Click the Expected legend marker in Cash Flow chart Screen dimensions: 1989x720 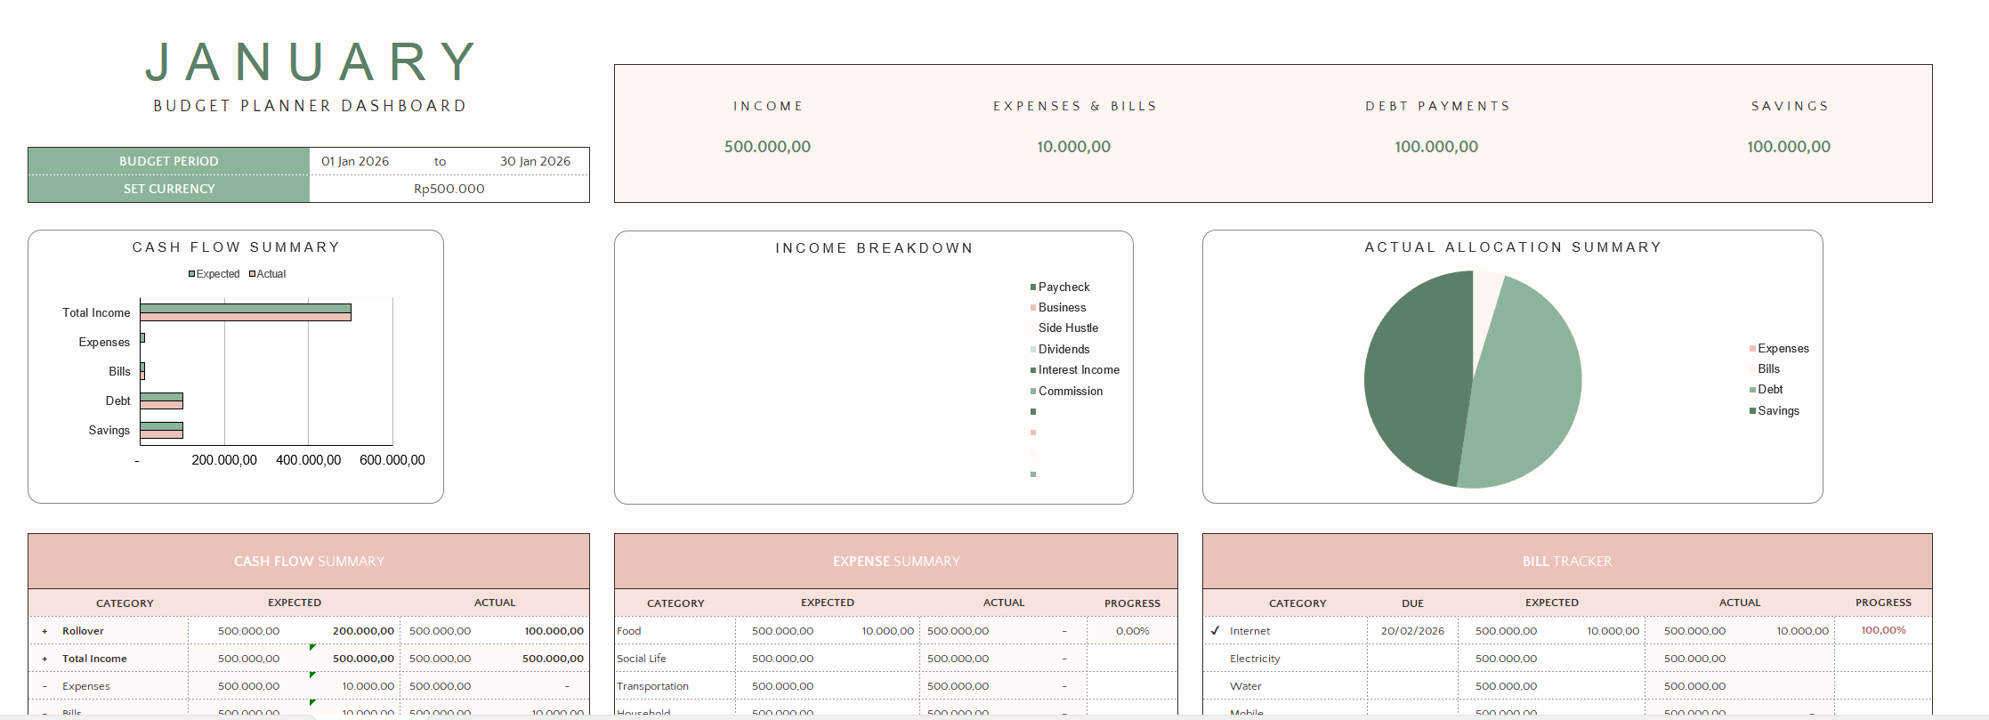191,274
